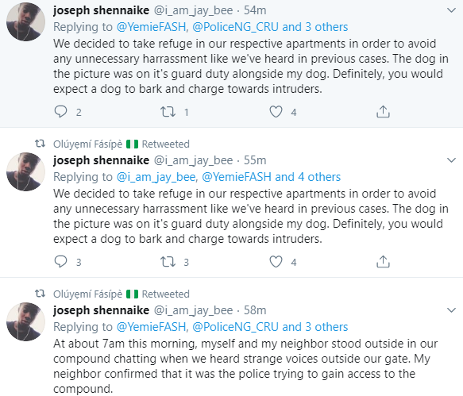The height and width of the screenshot is (396, 463).
Task: Open joseph shennaike avatar on 54m tweet
Action: tap(26, 22)
